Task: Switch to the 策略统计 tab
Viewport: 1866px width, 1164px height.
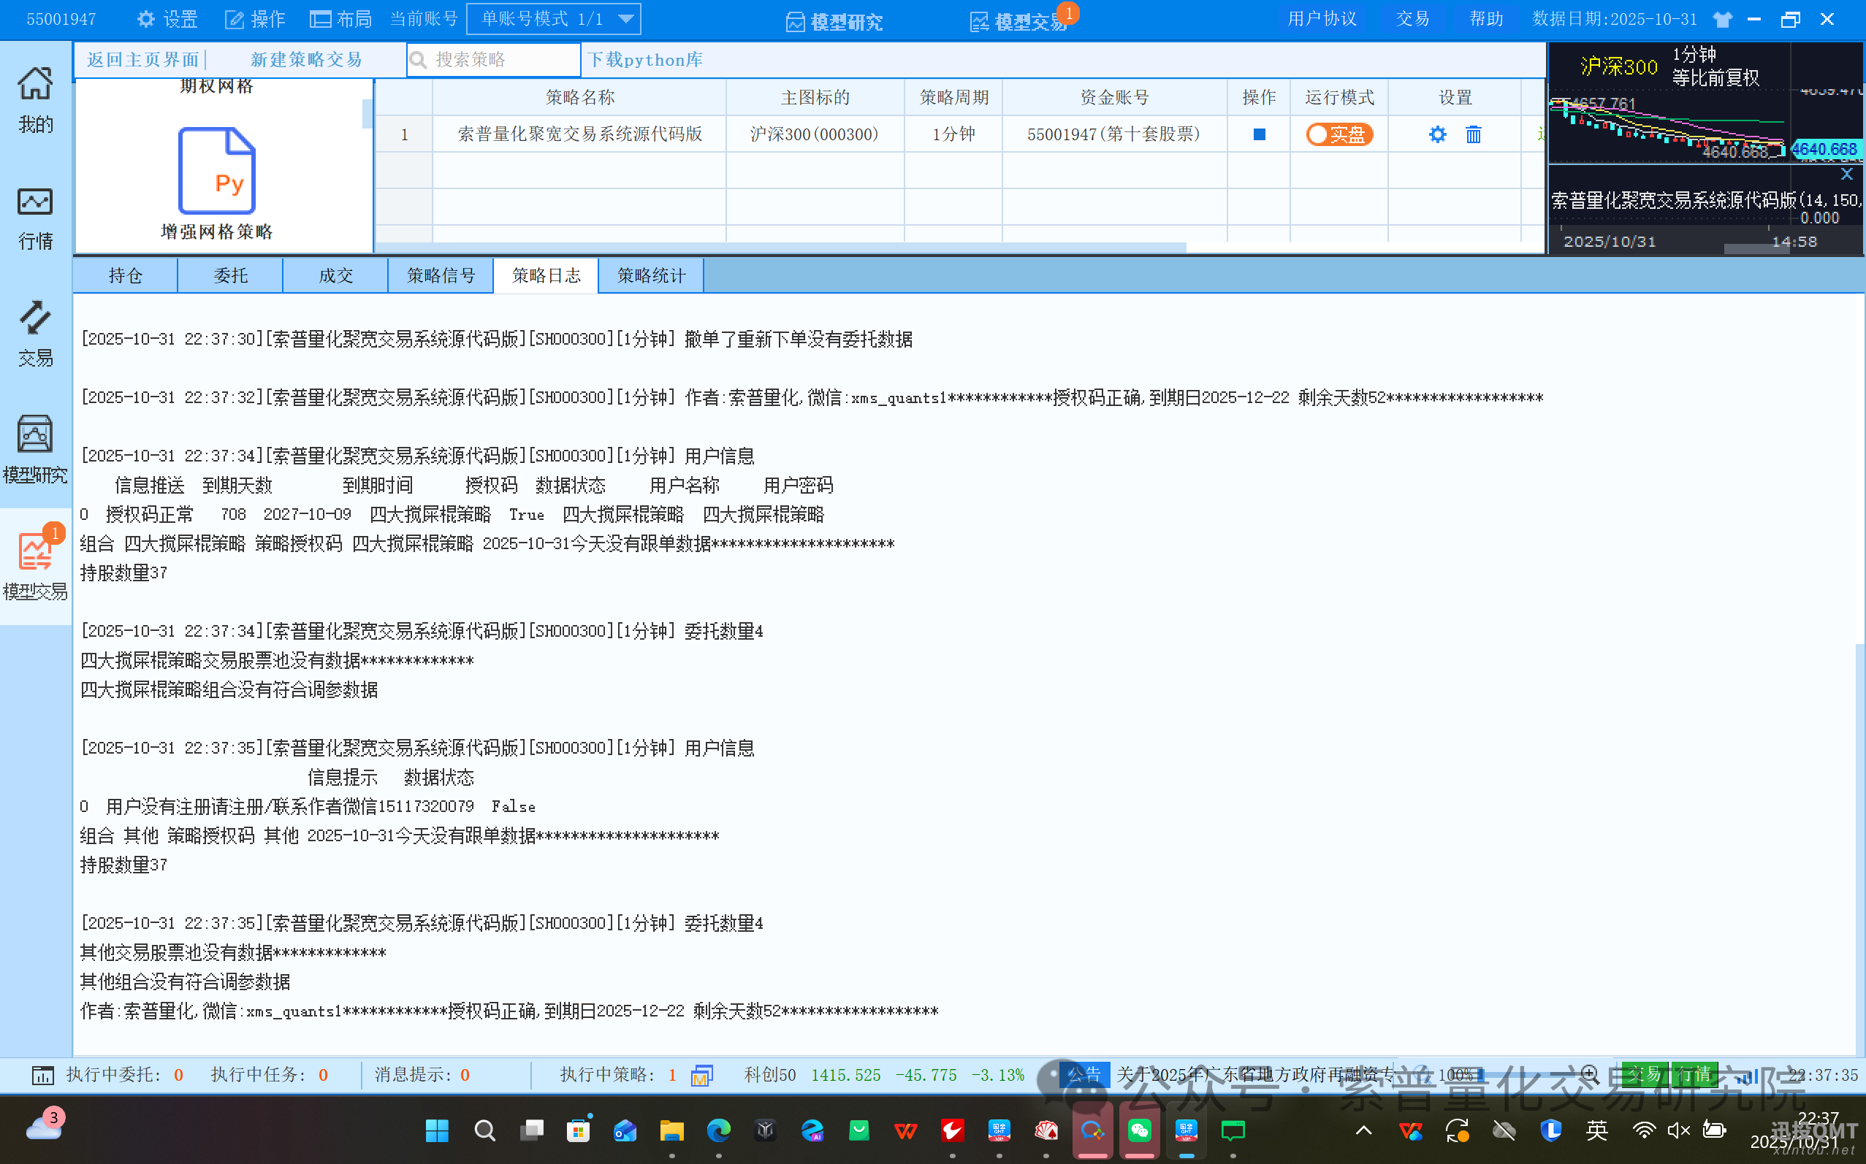Action: [x=651, y=275]
